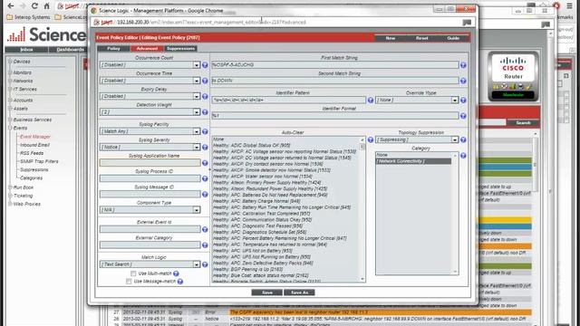
Task: Click the First Match String field
Action: click(334, 65)
